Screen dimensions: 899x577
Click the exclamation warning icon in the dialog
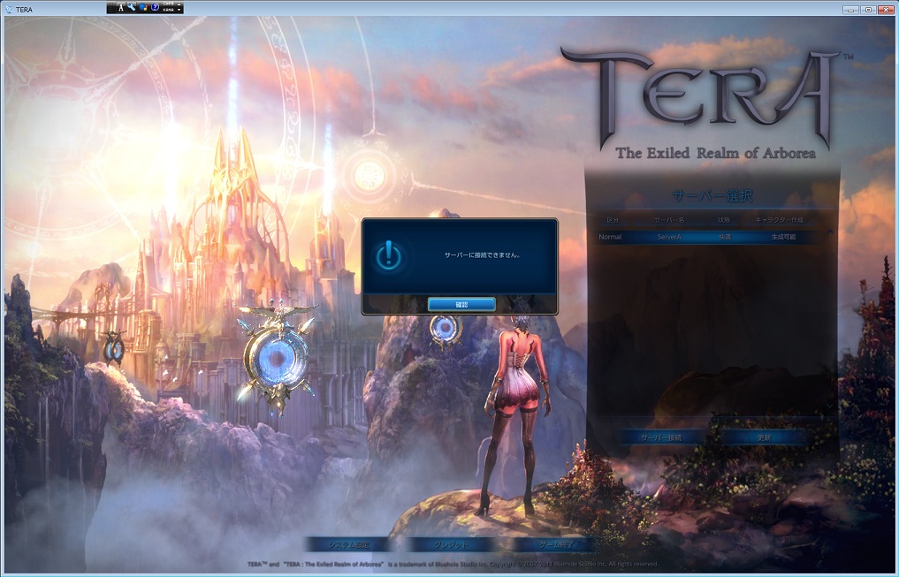point(389,255)
